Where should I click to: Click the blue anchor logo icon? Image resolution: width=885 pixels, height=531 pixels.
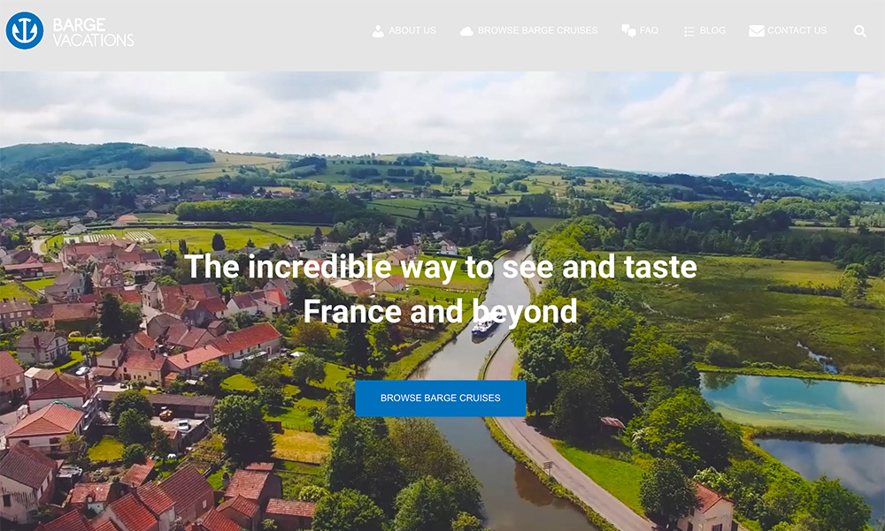[25, 30]
